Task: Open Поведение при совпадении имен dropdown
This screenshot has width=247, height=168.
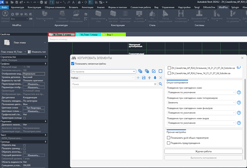Action: 201,93
